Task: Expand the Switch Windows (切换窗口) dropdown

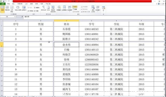Action: click(98, 11)
